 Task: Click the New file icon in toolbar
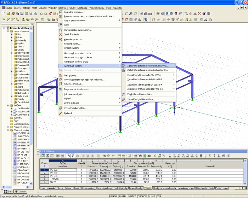click(4, 13)
